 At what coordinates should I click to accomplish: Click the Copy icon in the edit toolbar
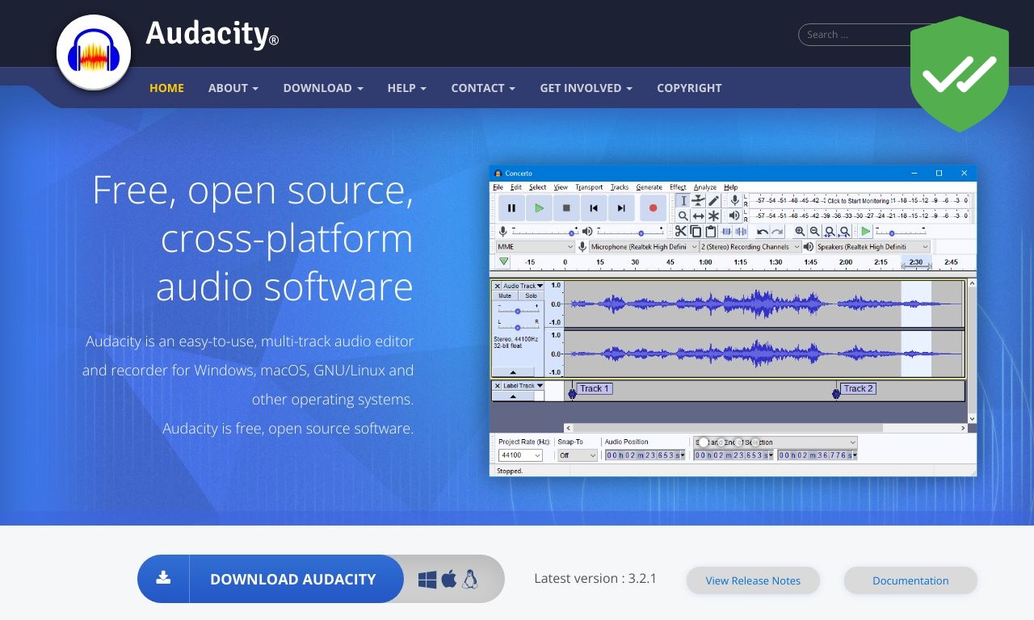pos(696,232)
